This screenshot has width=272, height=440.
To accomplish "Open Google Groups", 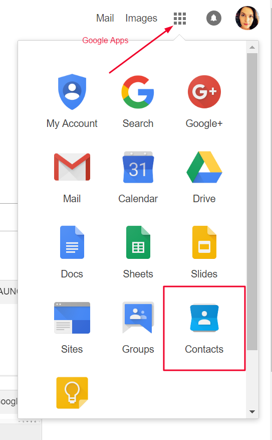I will coord(138,318).
